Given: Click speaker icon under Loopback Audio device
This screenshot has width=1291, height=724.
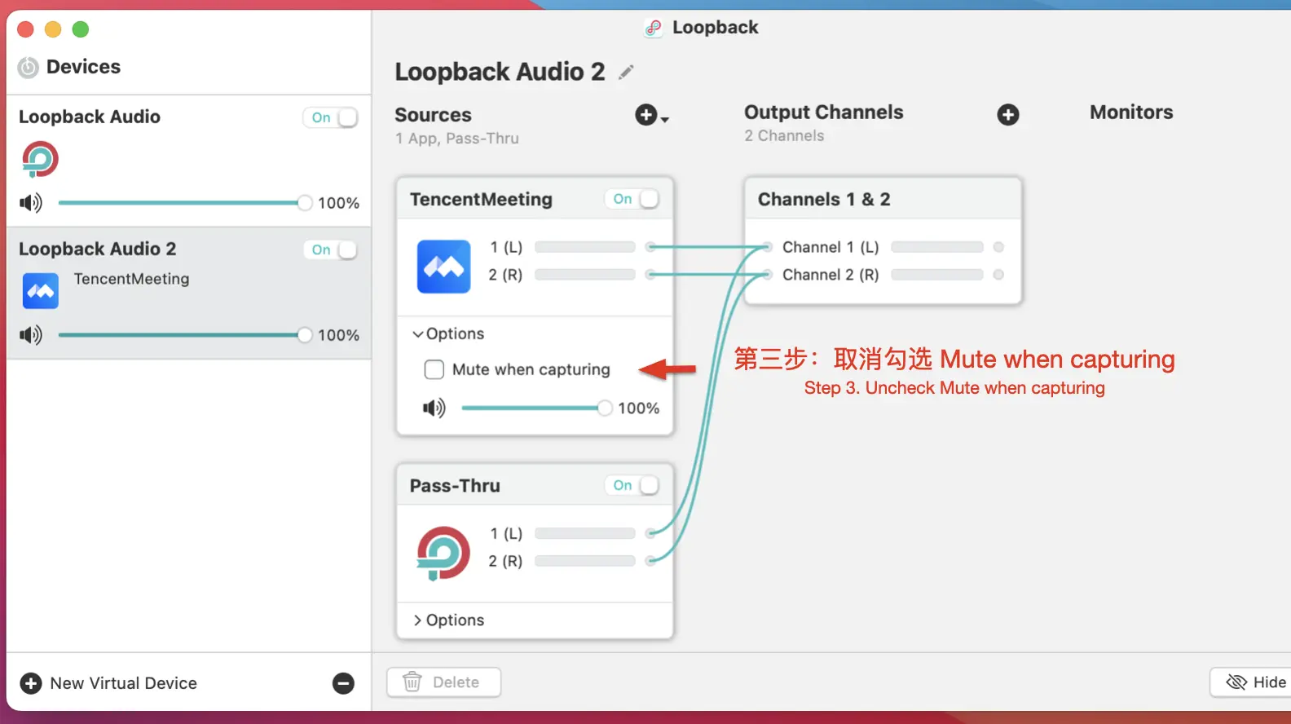Looking at the screenshot, I should [x=31, y=203].
